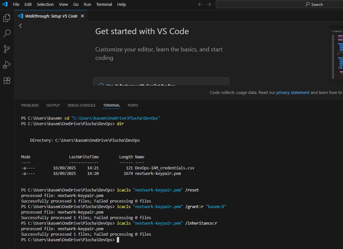
Task: Switch to the Debug Console tab
Action: click(x=81, y=105)
